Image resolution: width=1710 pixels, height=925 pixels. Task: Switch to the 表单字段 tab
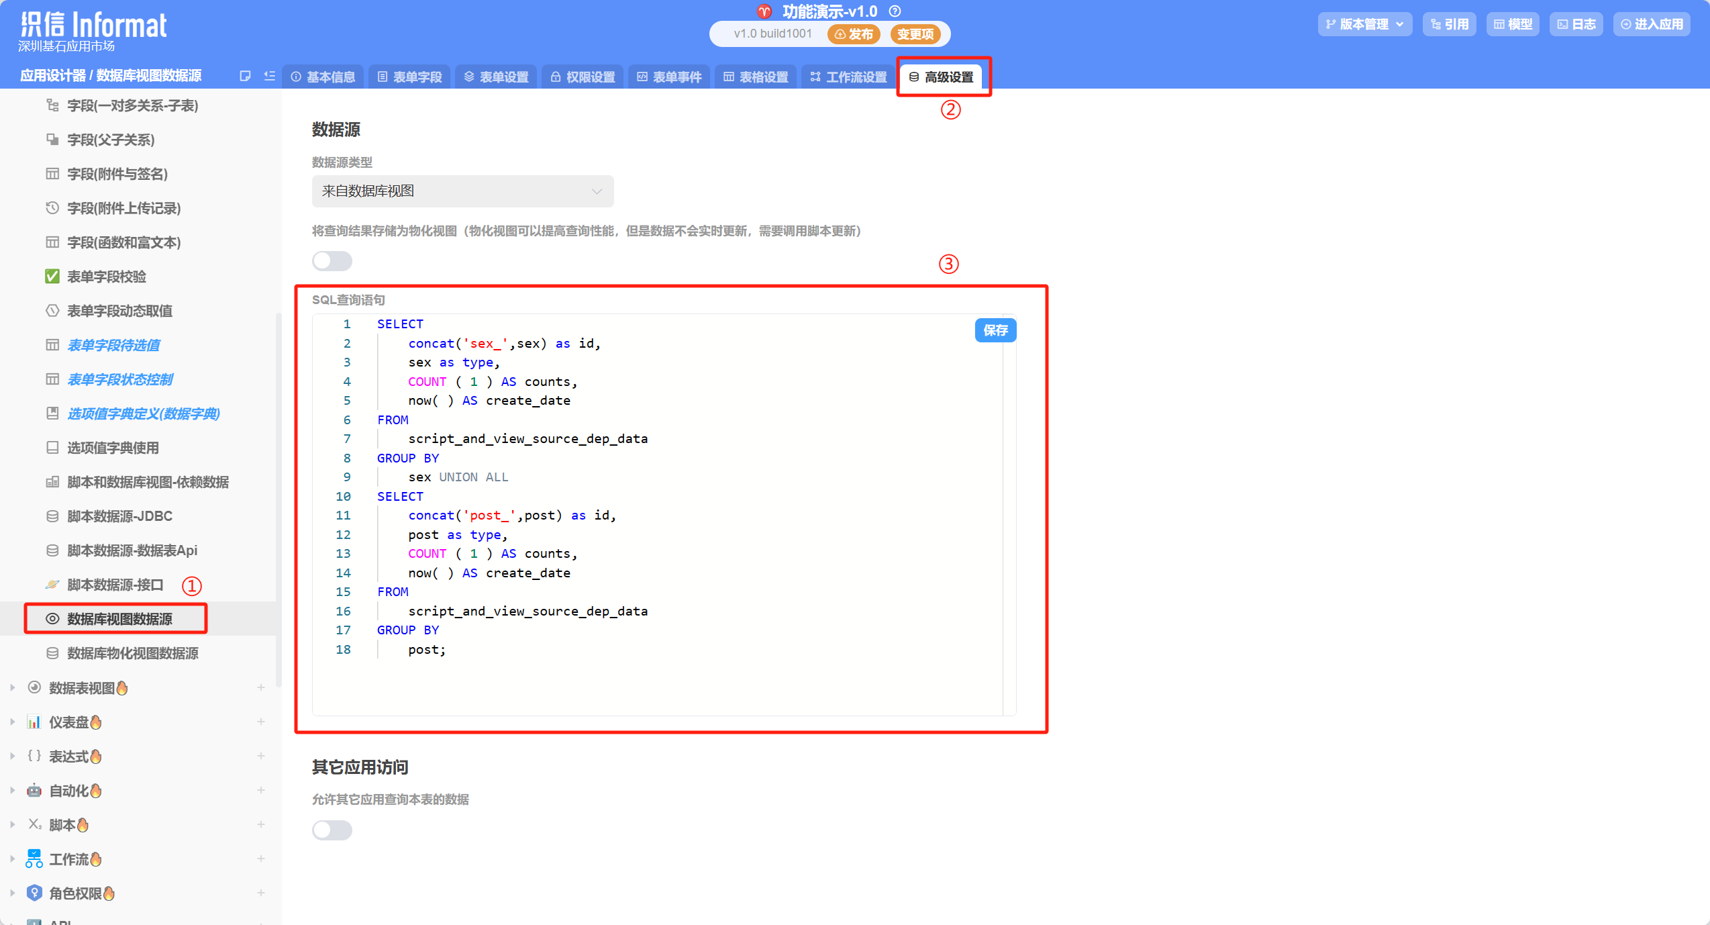[409, 77]
